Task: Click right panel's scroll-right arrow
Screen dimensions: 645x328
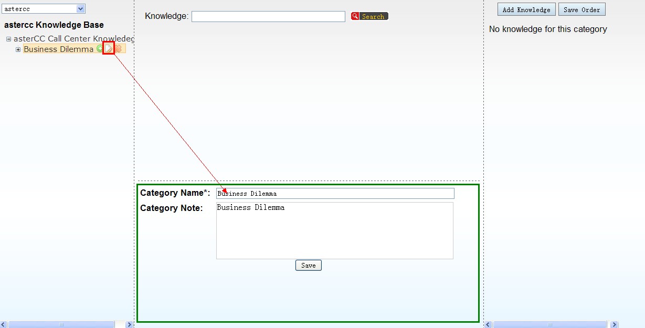Action: tap(614, 325)
